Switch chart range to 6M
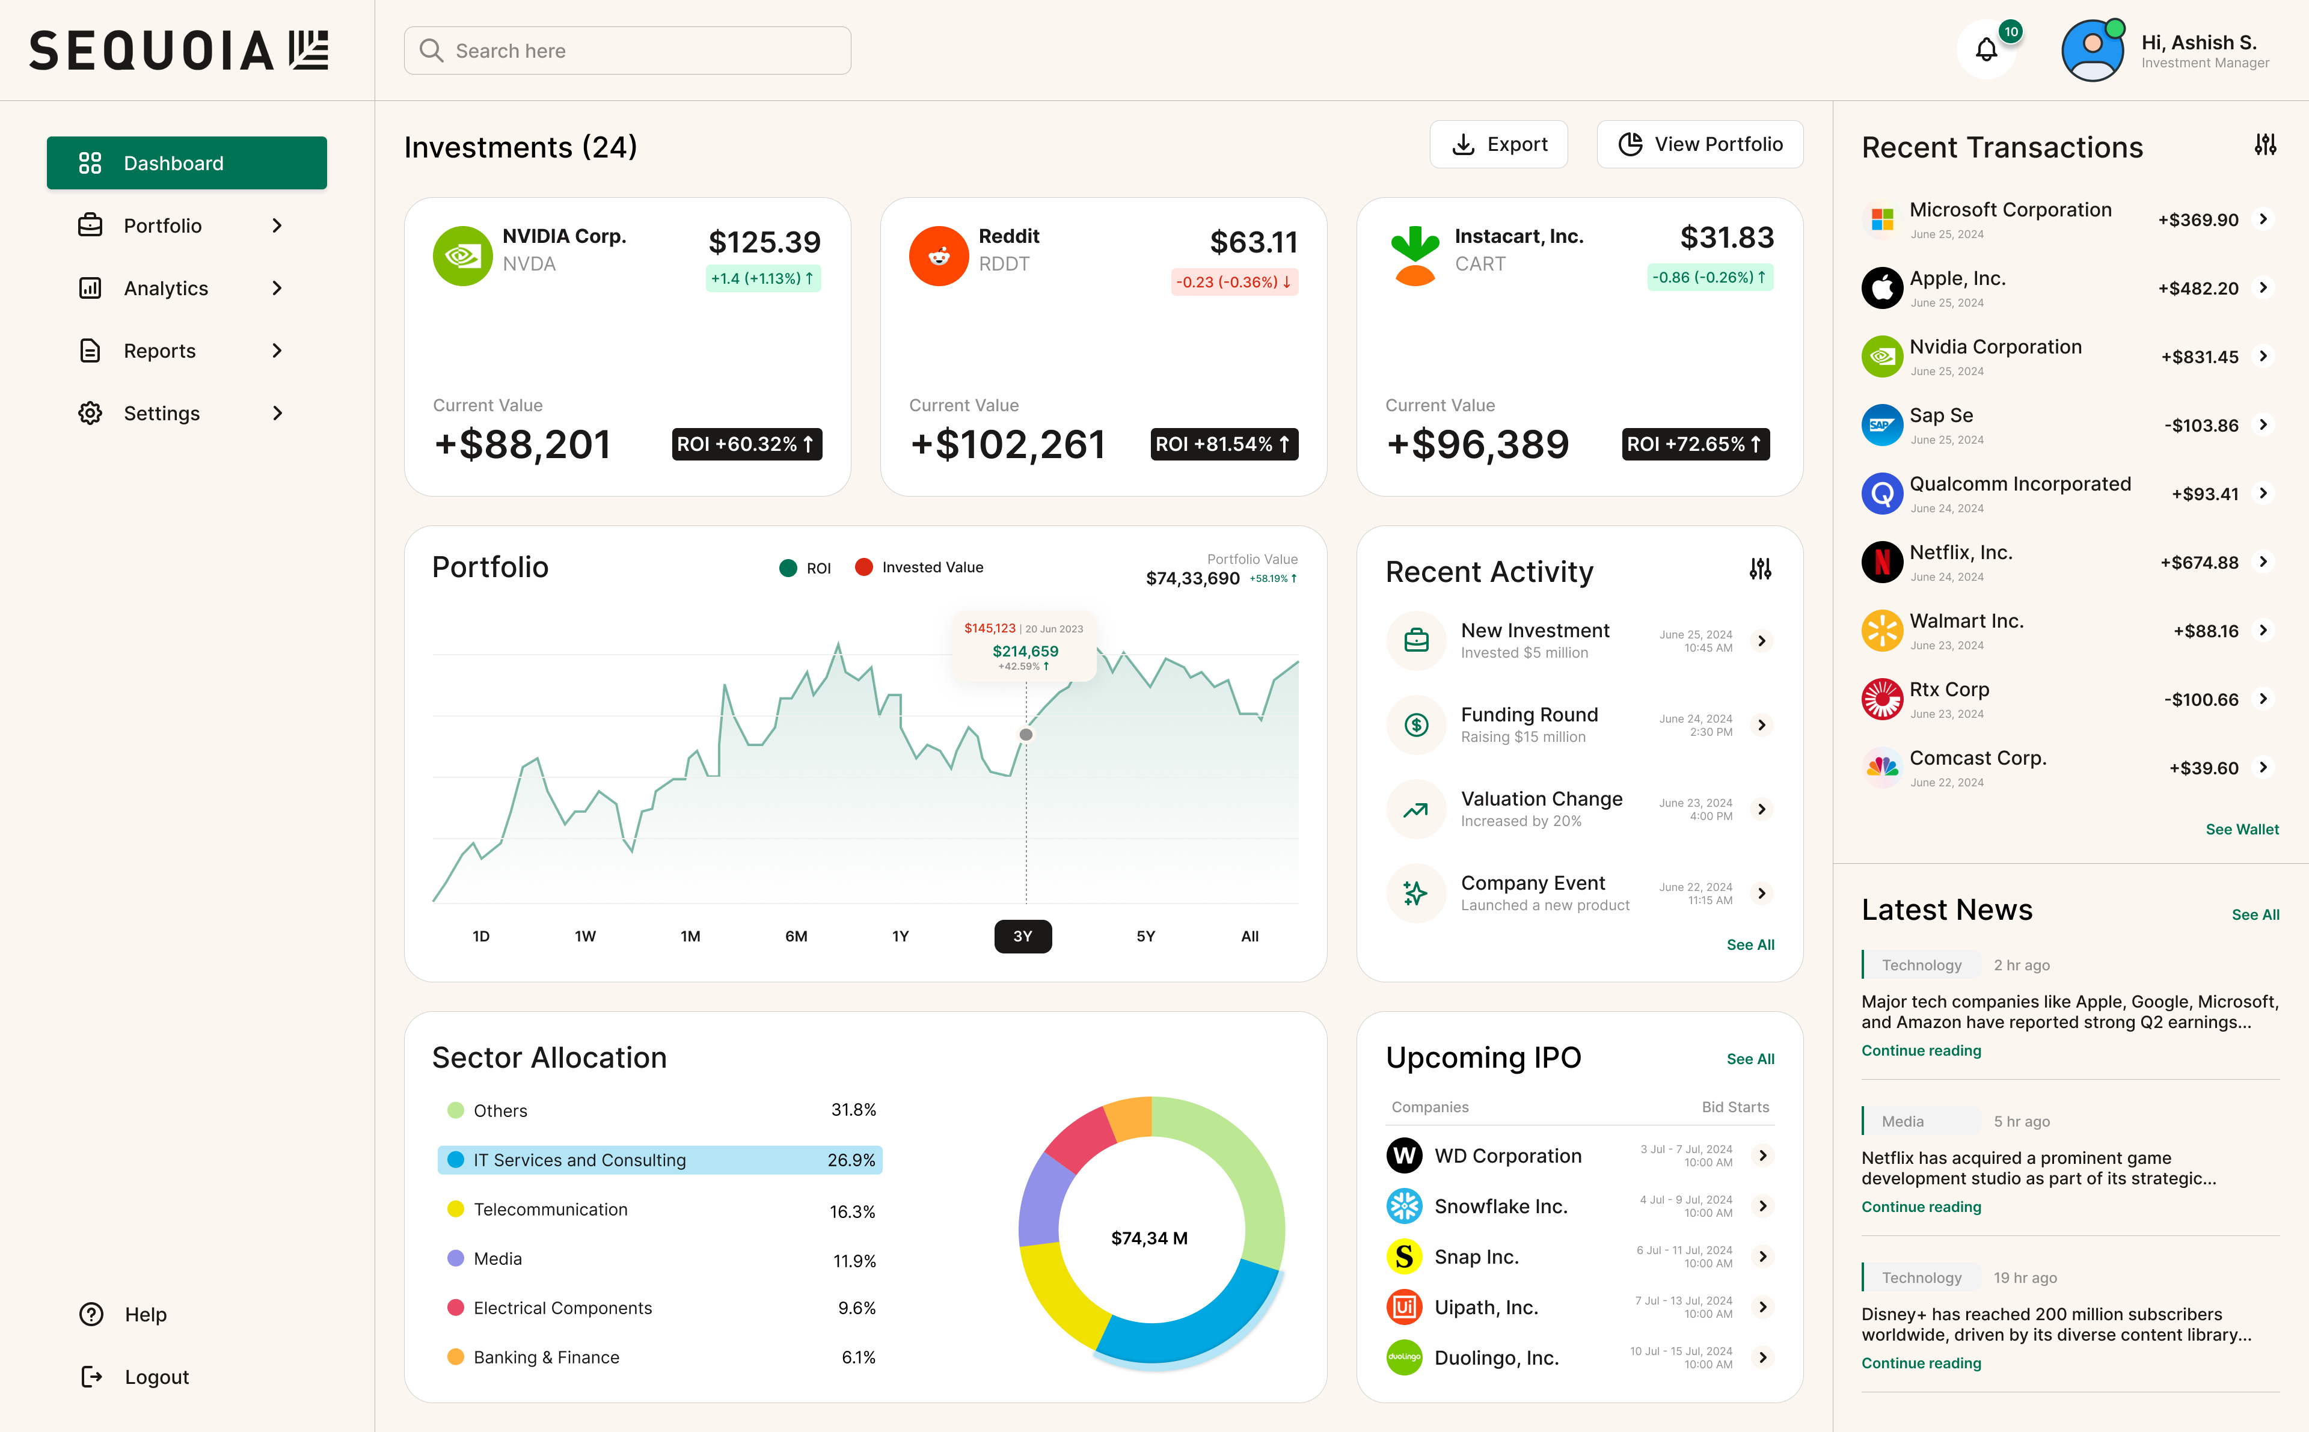Viewport: 2309px width, 1432px height. point(796,935)
